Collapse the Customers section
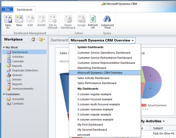Image resolution: width=176 pixels, height=138 pixels. (x=4, y=94)
